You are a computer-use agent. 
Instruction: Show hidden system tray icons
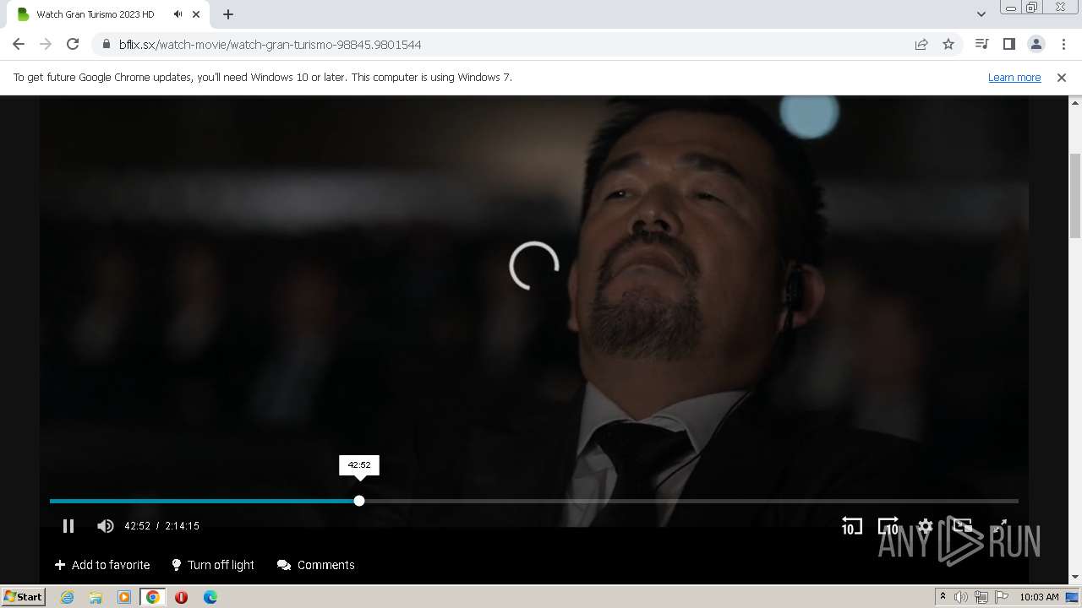click(x=943, y=597)
